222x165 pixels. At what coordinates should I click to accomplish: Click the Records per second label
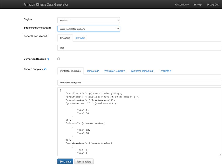[x=35, y=36]
